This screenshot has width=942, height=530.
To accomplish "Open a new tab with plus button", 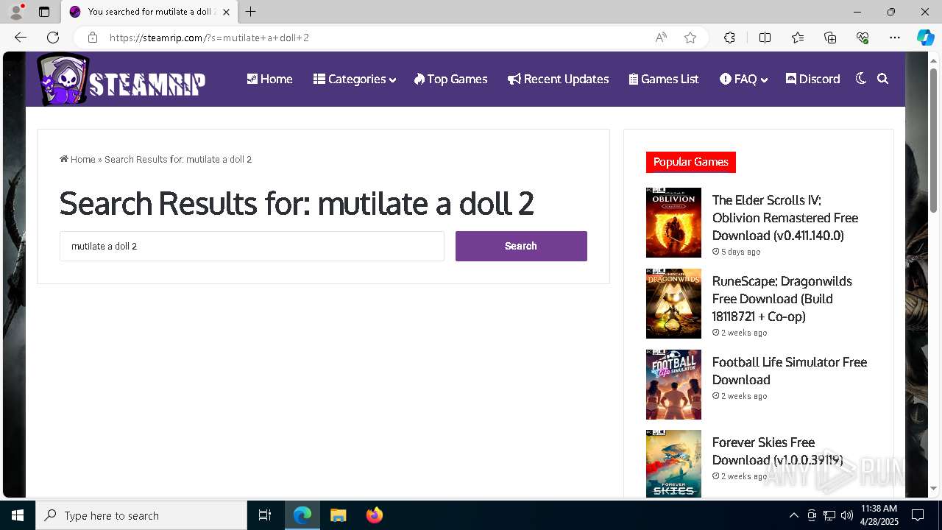I will (251, 12).
